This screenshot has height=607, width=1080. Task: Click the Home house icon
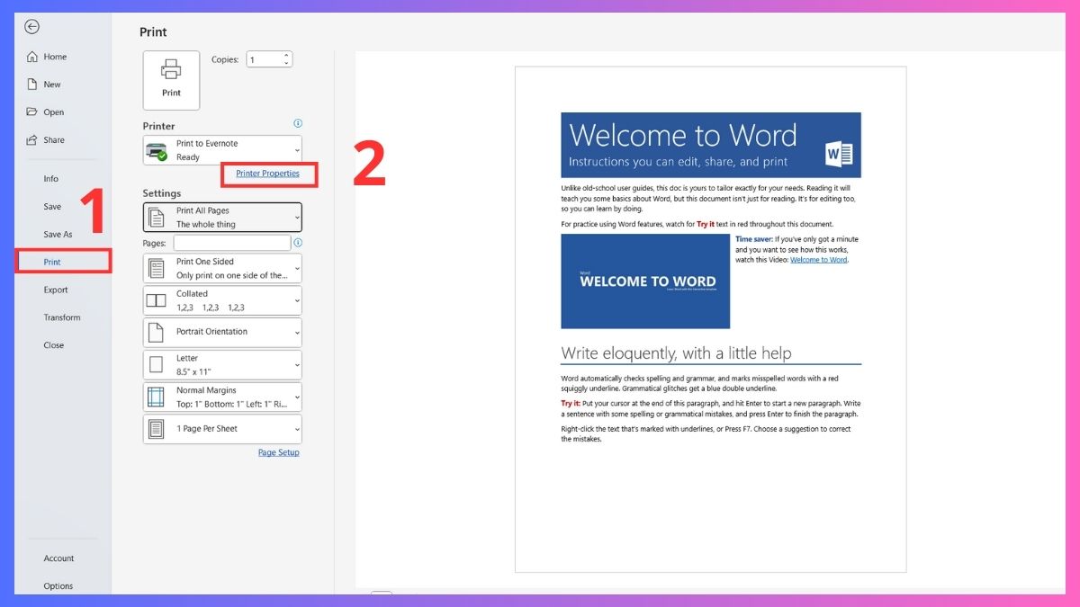point(32,57)
